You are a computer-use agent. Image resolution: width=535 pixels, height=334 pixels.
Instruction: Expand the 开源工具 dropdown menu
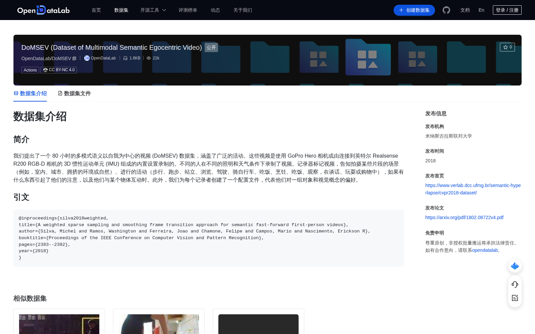coord(153,10)
